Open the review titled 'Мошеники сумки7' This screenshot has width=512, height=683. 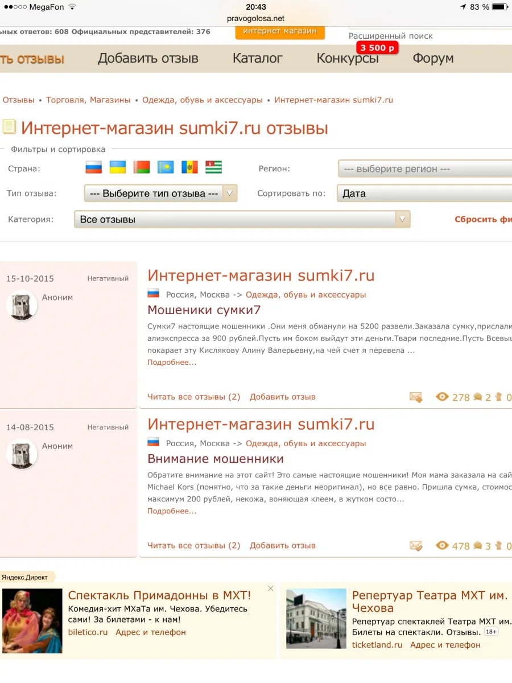204,310
